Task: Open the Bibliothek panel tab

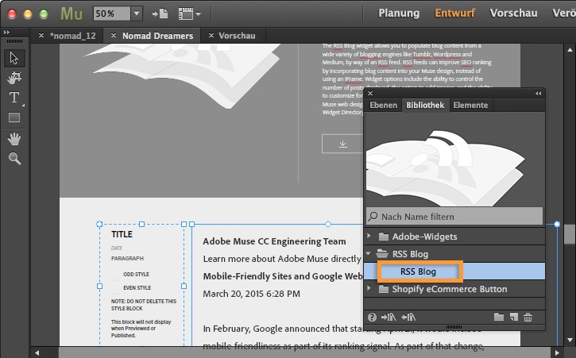Action: pos(425,105)
